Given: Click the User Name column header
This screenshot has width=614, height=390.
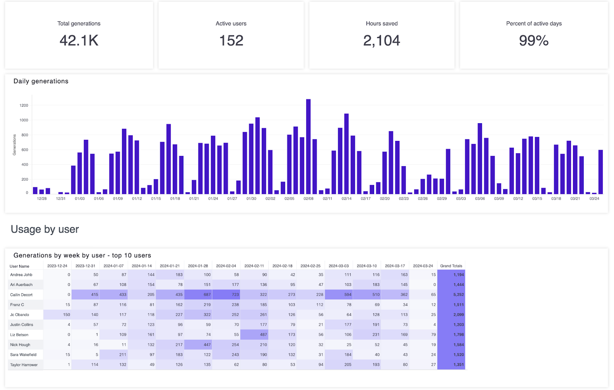Looking at the screenshot, I should coord(20,266).
